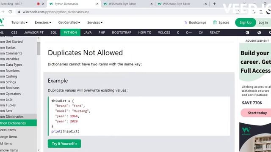Open the highlighted green Python Dictionaries item
This screenshot has height=152, width=271.
tap(18, 123)
